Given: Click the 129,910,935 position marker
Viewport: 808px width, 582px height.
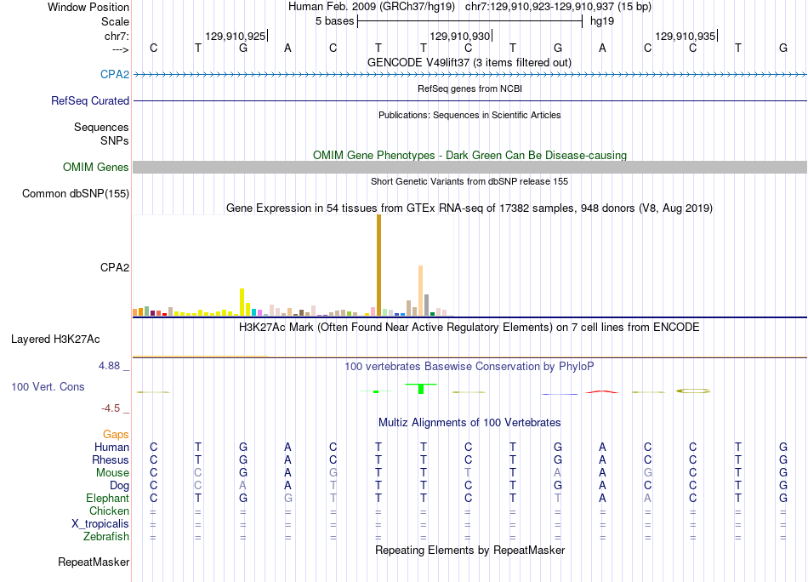Looking at the screenshot, I should [x=685, y=36].
